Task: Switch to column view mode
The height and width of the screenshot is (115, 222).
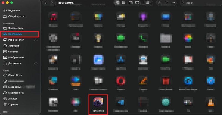Action: coord(130,3)
